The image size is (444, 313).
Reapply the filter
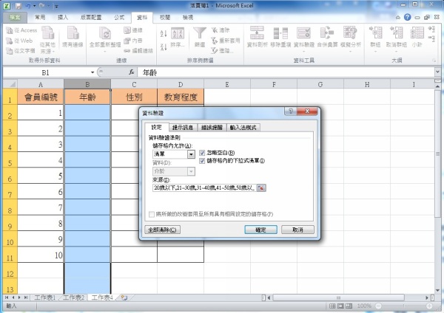(x=226, y=41)
